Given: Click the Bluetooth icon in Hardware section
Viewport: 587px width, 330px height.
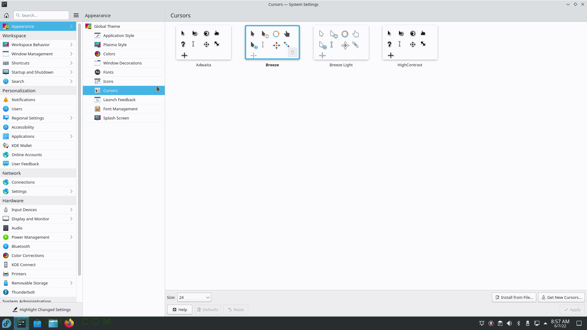Looking at the screenshot, I should [x=6, y=246].
